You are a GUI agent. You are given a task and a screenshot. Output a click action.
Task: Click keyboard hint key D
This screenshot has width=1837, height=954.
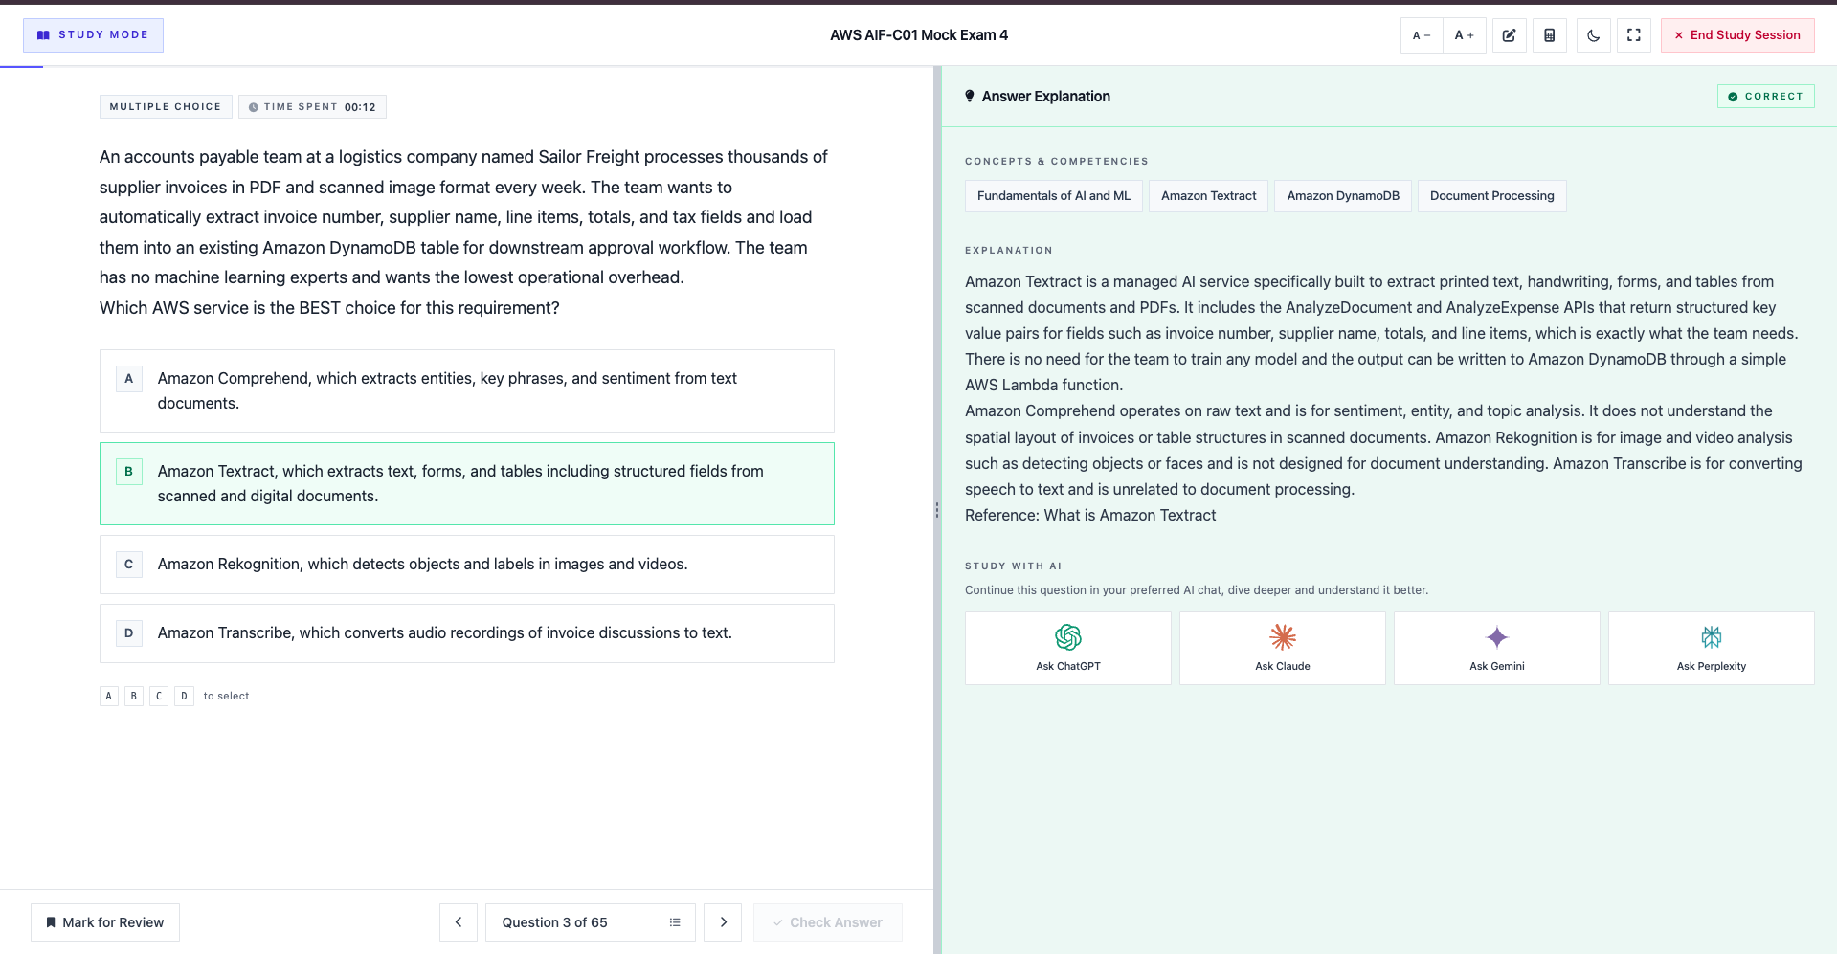(x=185, y=696)
